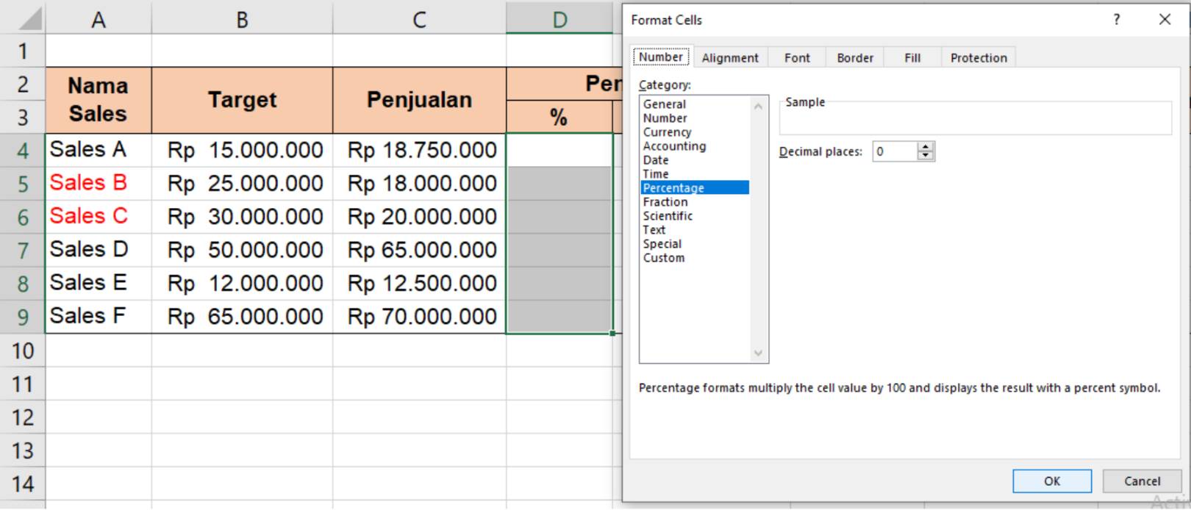Click target cell Rp 15.000.000
The height and width of the screenshot is (510, 1191).
coord(242,150)
